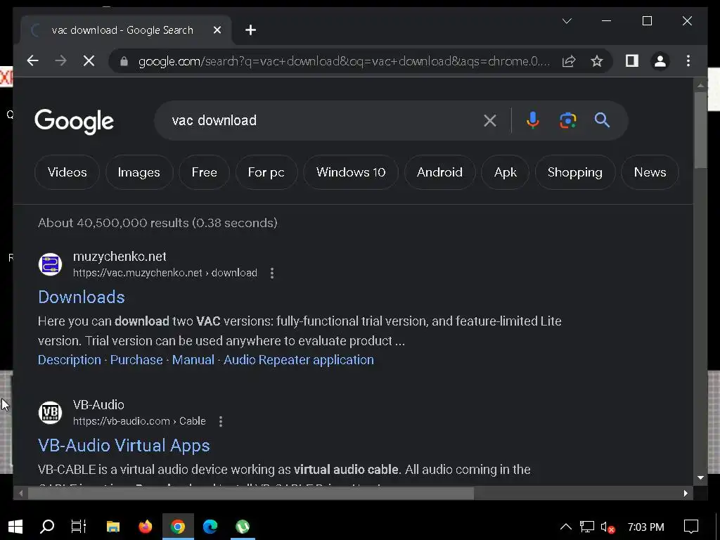
Task: Open clock showing 7:03 PM
Action: (645, 527)
